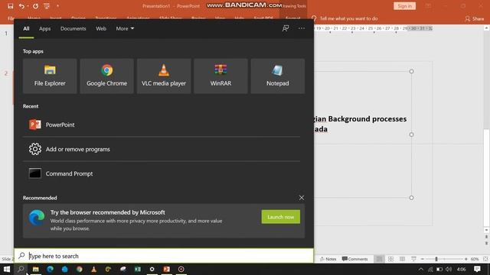Screen dimensions: 490x275
Task: Open File Explorer from Top apps
Action: point(50,76)
